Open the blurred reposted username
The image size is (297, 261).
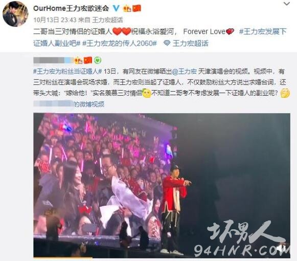(x=53, y=60)
